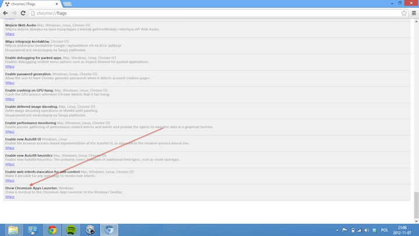Screen dimensions: 419x236
Task: Select the chrome://flags tab
Action: coord(31,4)
